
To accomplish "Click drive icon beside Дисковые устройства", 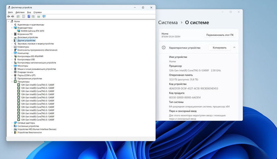I will (15, 37).
